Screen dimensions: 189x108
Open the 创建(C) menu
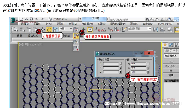[73, 24]
